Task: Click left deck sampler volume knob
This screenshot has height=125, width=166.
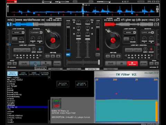Action: click(21, 39)
